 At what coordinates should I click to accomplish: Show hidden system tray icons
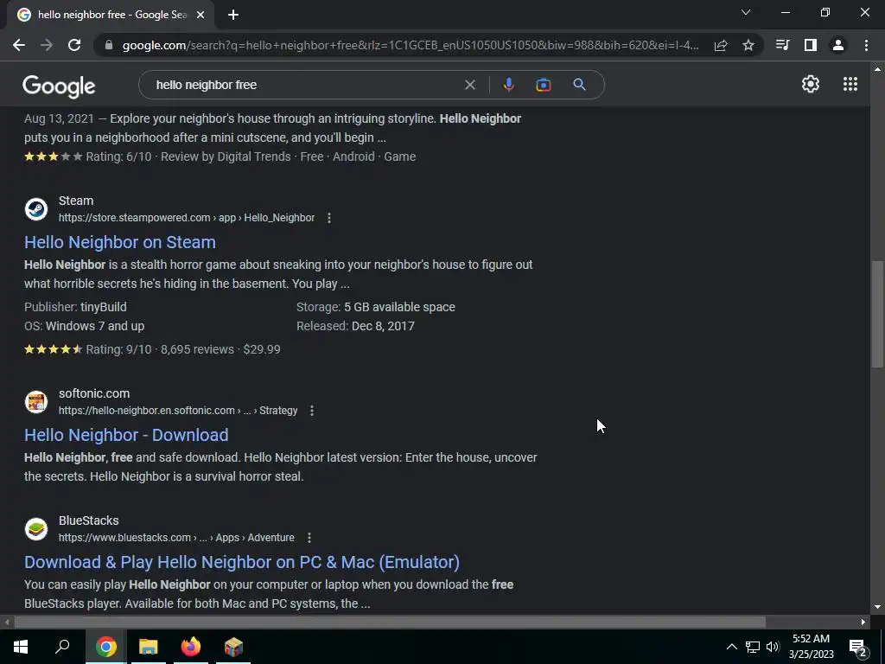(x=731, y=647)
